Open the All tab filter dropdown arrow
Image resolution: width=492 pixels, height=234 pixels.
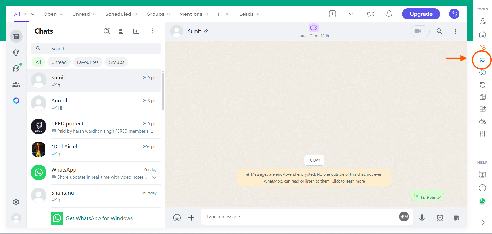[x=32, y=14]
